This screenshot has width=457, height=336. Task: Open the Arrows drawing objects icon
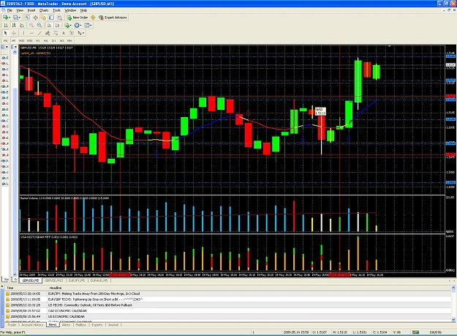click(x=80, y=33)
